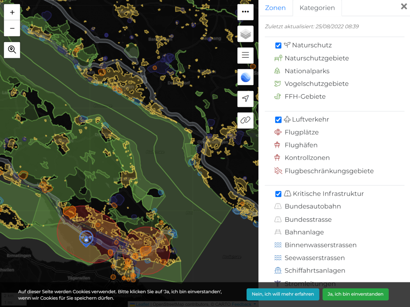Switch to the Kategorien tab

click(317, 8)
